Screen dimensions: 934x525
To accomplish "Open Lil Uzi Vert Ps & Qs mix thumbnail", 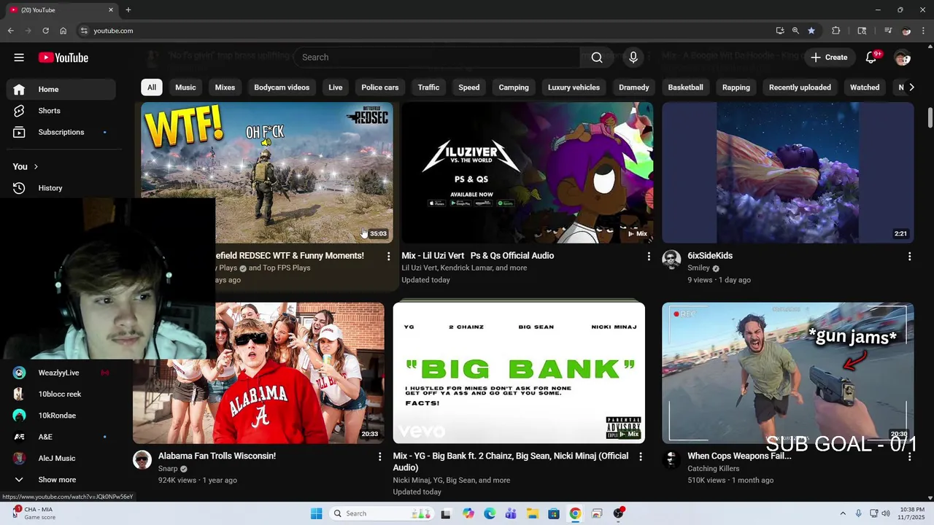I will 528,173.
